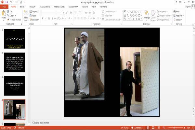The height and width of the screenshot is (130, 195).
Task: Toggle Bold formatting
Action: (x=43, y=19)
